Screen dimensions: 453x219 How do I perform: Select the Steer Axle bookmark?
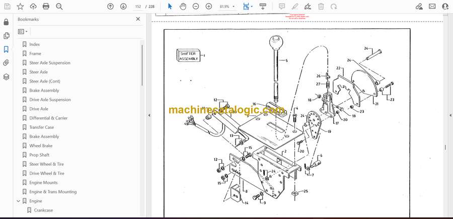pos(38,72)
